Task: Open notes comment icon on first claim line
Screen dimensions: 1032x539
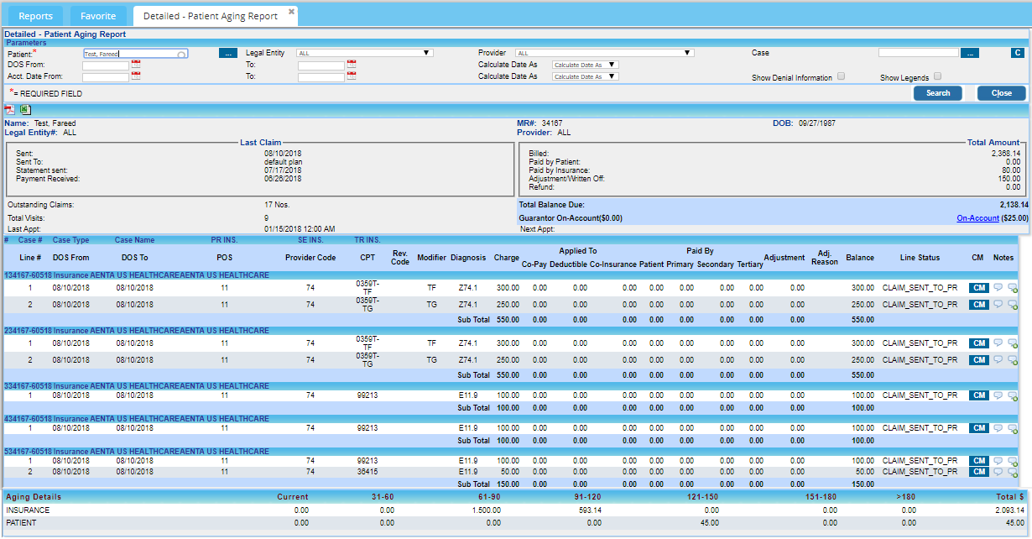Action: [x=998, y=287]
